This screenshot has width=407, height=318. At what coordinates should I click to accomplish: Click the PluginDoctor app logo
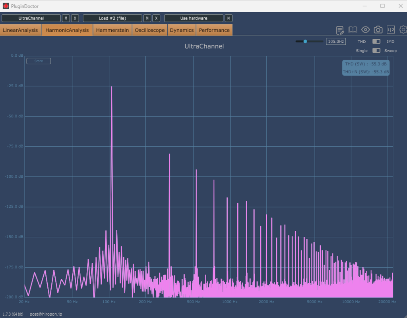(6, 6)
